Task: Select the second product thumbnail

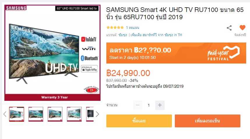Action: point(36,114)
